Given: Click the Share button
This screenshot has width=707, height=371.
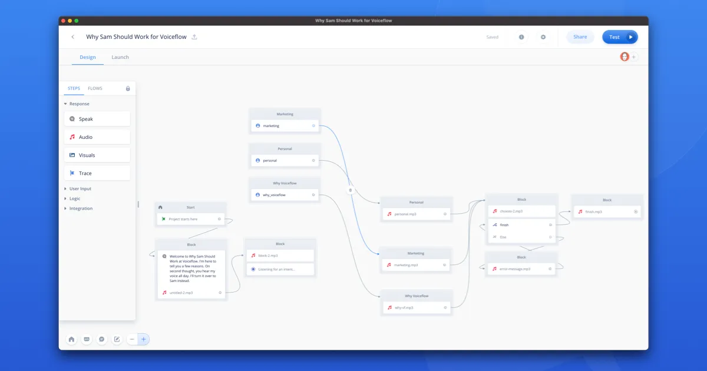Looking at the screenshot, I should point(580,37).
